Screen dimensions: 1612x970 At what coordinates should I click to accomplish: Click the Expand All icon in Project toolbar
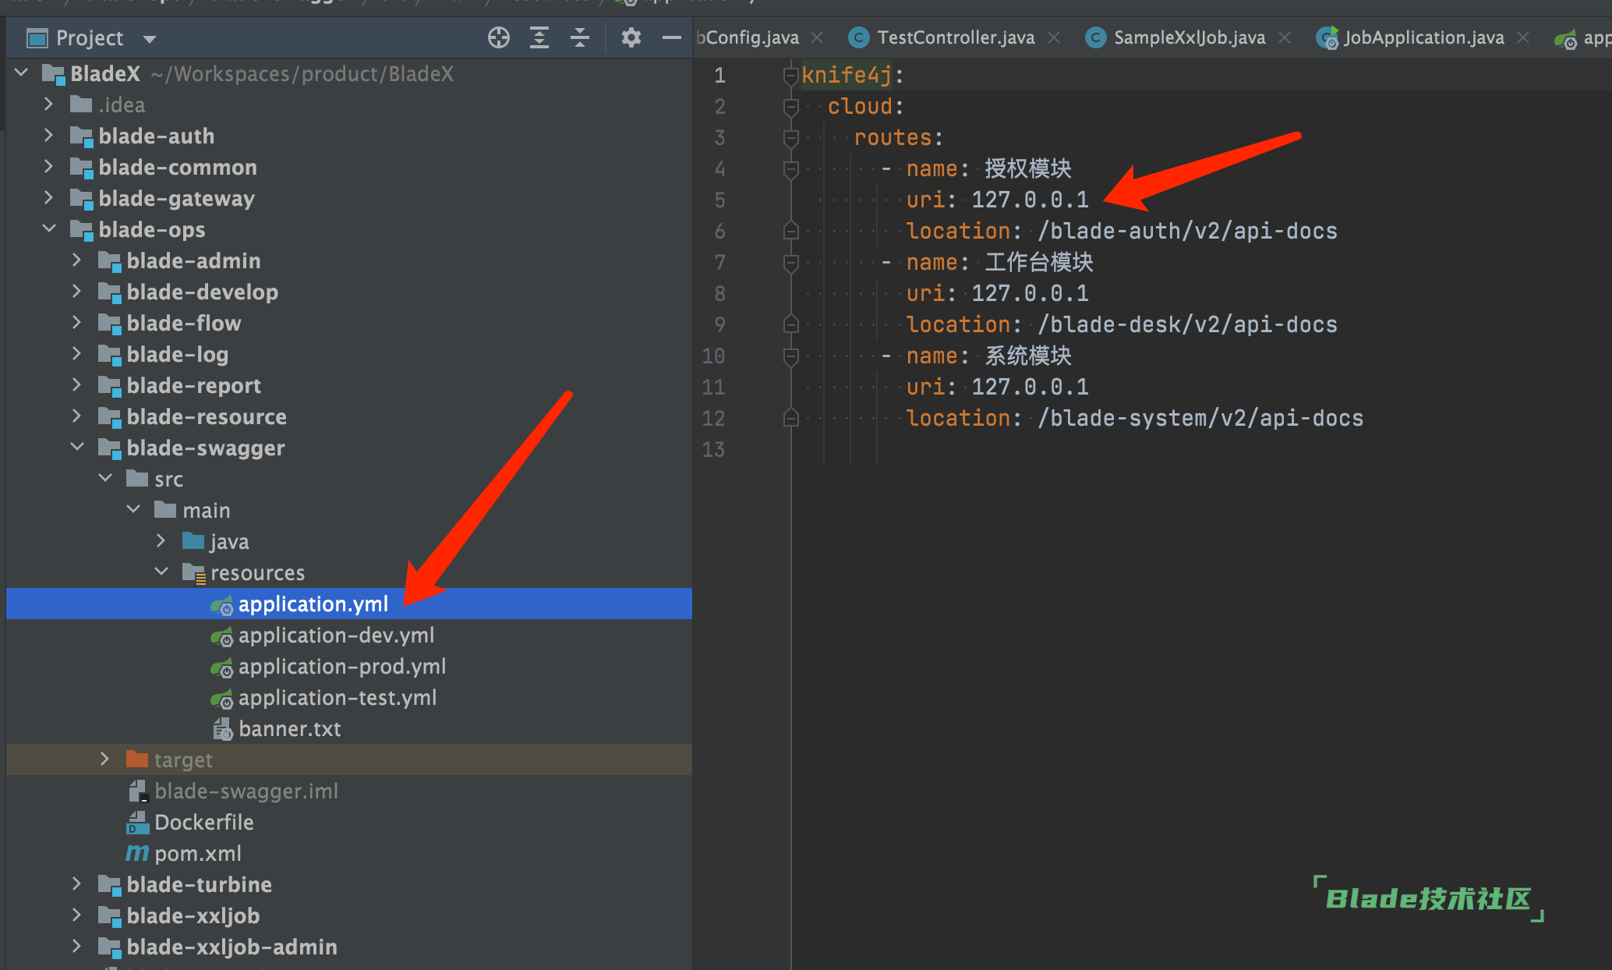point(539,37)
